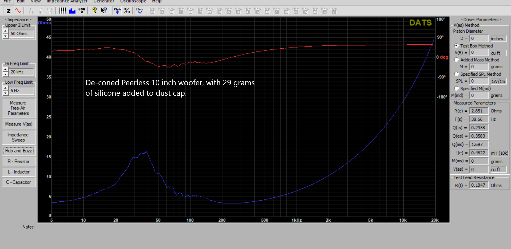The height and width of the screenshot is (249, 511).
Task: Click the M(md) grams input field
Action: 479,95
